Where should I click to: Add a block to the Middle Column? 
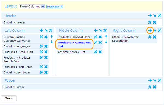(x=96, y=30)
